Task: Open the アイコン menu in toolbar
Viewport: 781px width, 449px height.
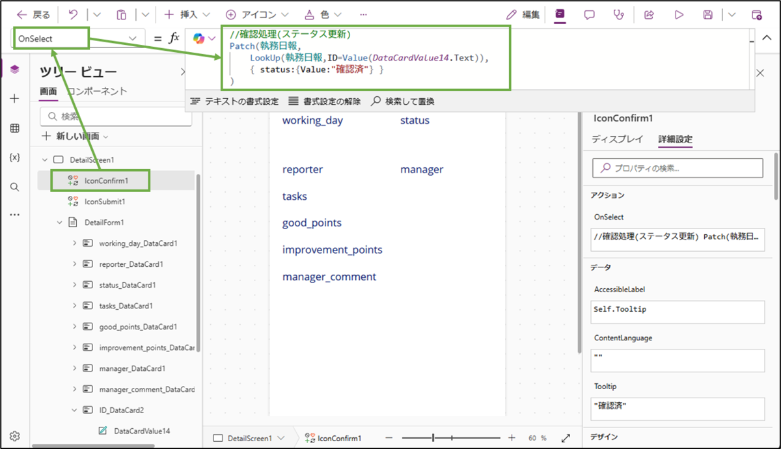Action: [x=258, y=14]
